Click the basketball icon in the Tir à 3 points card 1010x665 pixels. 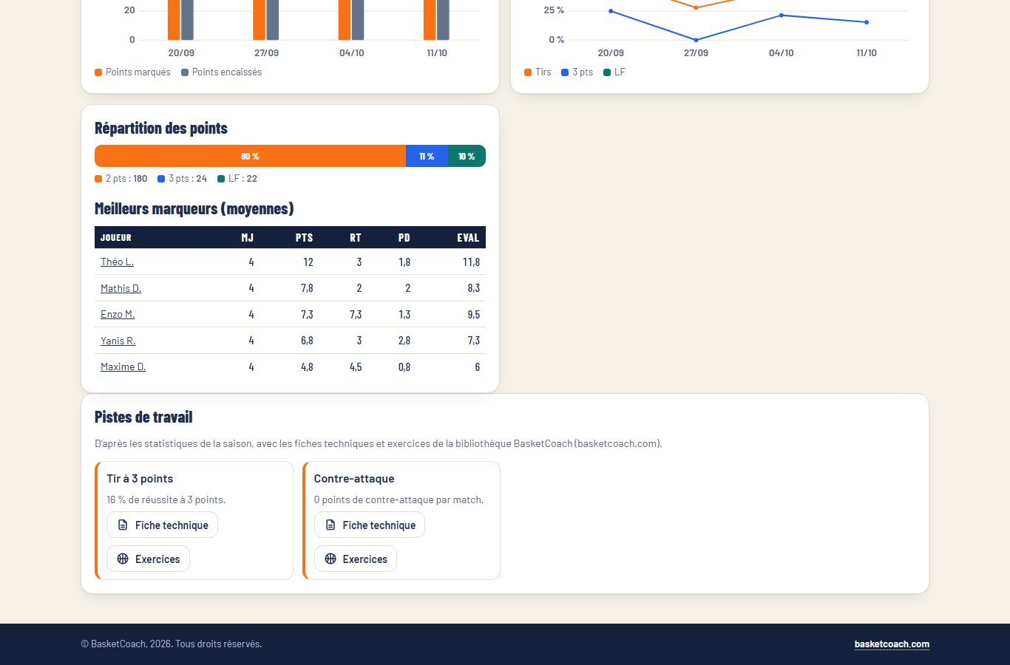pos(123,559)
